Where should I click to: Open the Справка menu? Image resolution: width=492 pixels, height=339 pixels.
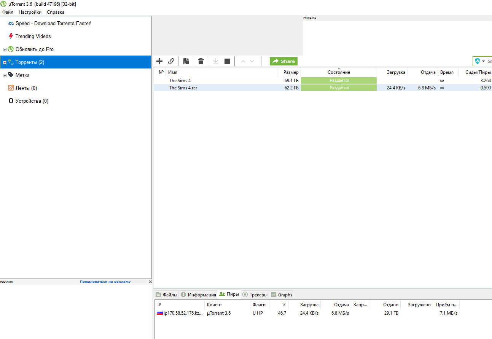tap(56, 12)
